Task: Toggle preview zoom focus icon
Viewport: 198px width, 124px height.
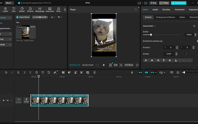Action: 121,65
